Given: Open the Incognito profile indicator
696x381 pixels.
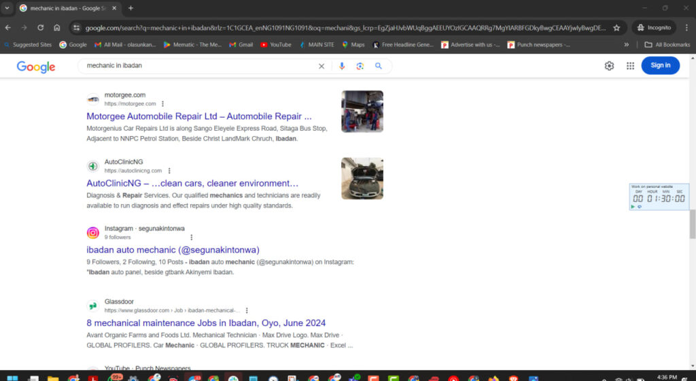Looking at the screenshot, I should point(654,27).
